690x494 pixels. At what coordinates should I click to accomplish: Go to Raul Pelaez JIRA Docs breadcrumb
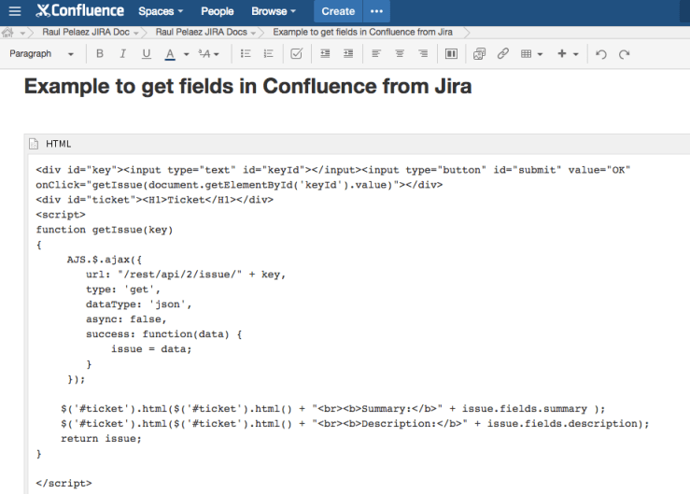pos(202,32)
